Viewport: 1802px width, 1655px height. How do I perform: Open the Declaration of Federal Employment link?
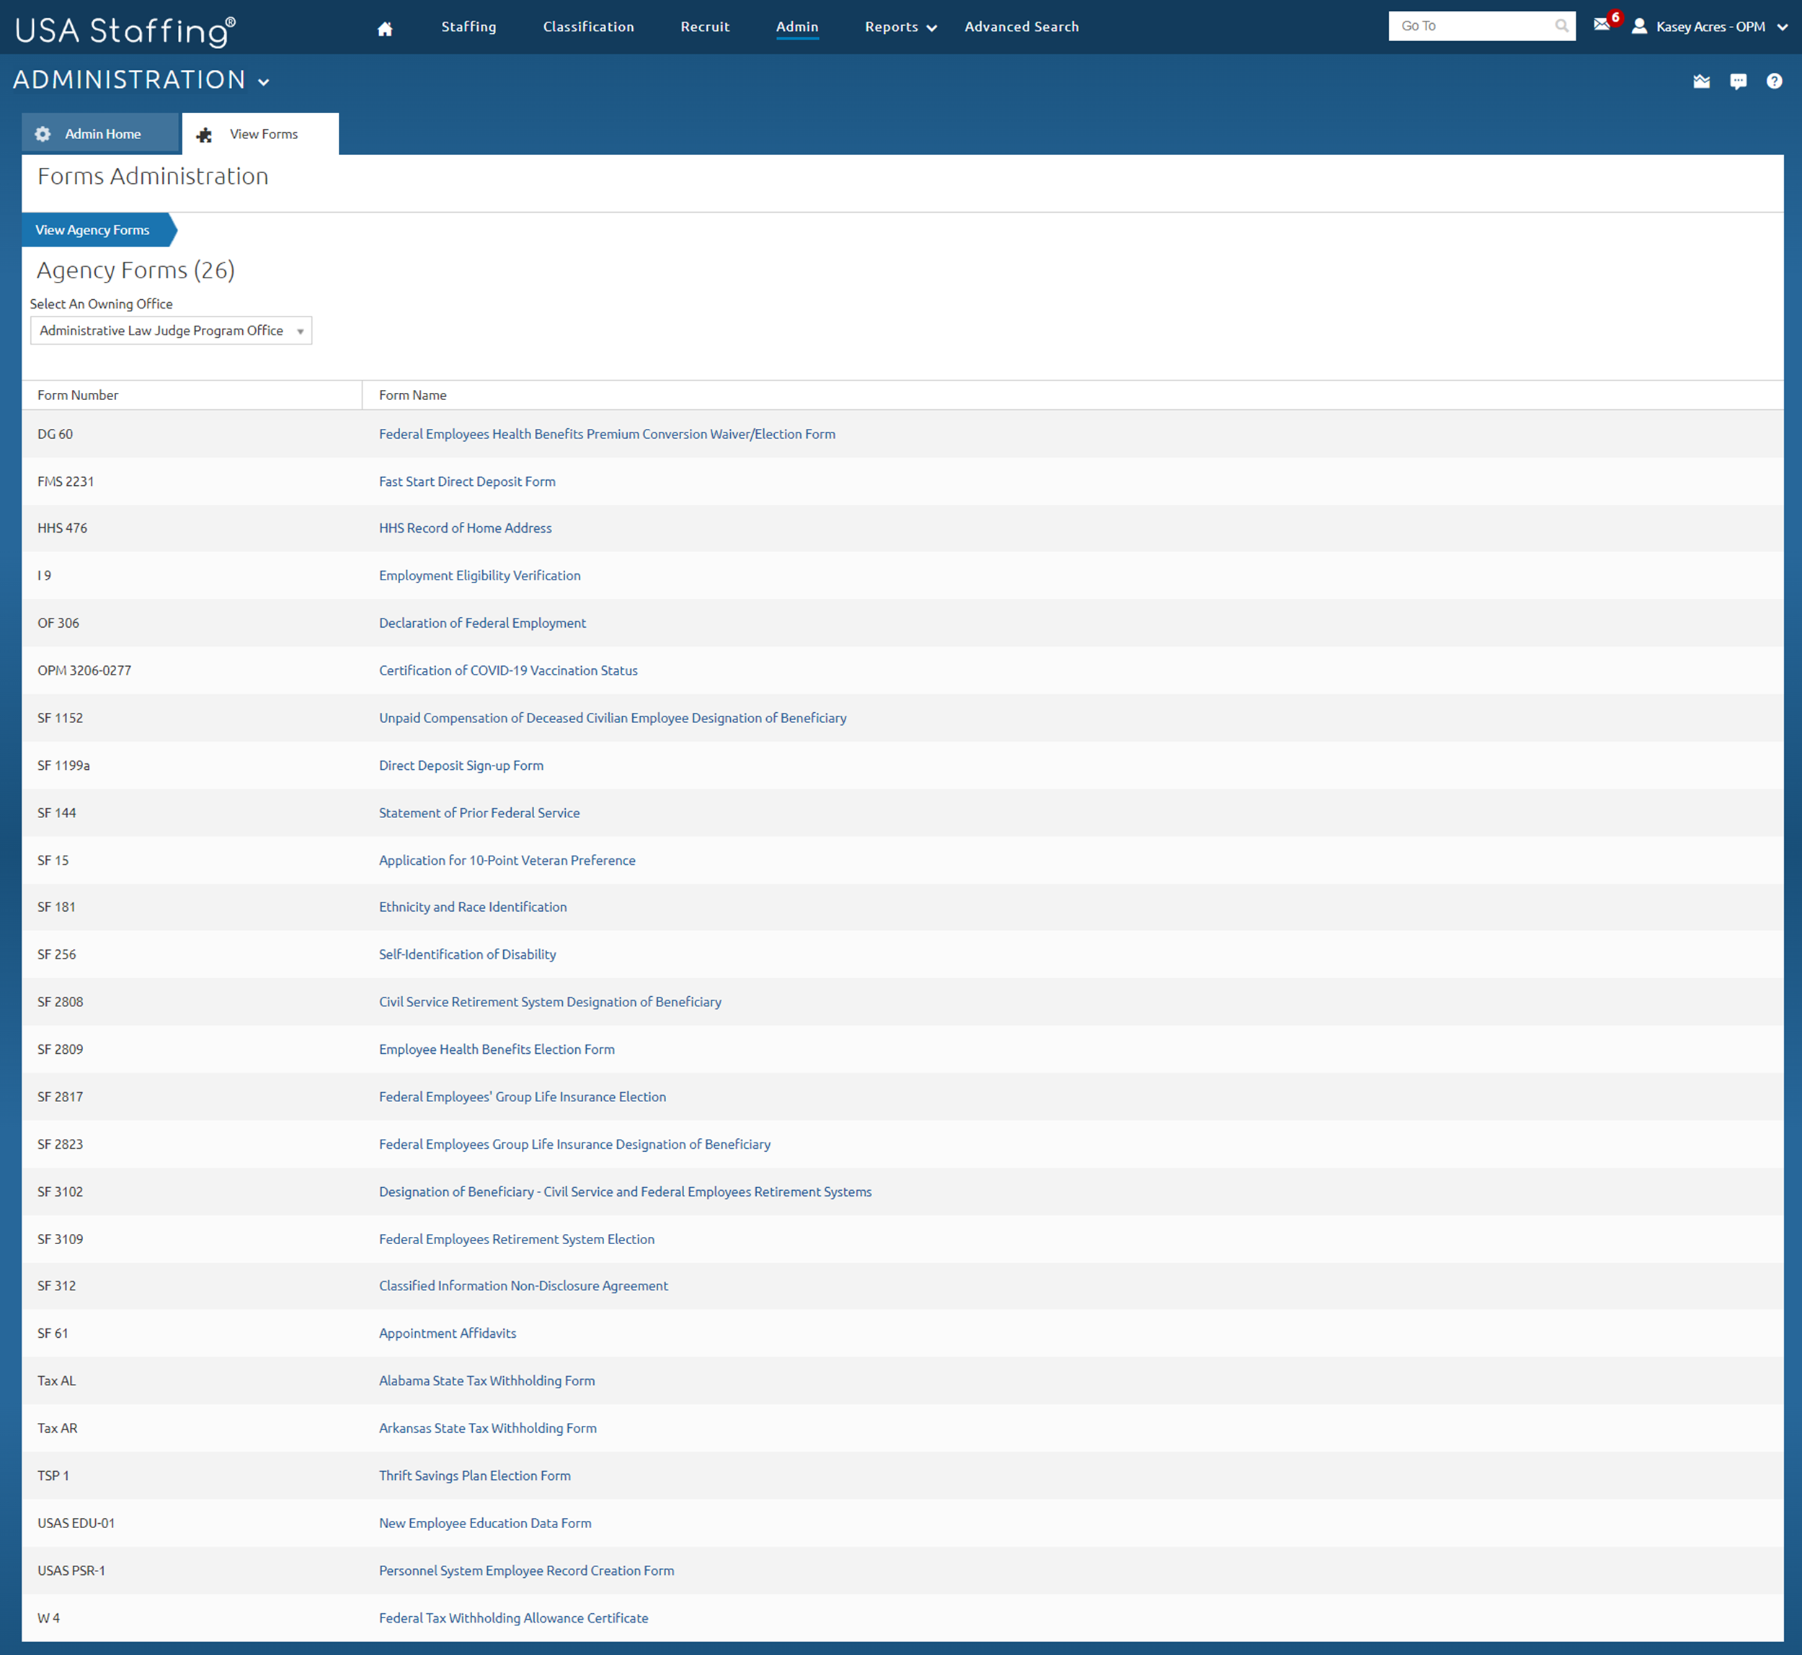coord(481,622)
